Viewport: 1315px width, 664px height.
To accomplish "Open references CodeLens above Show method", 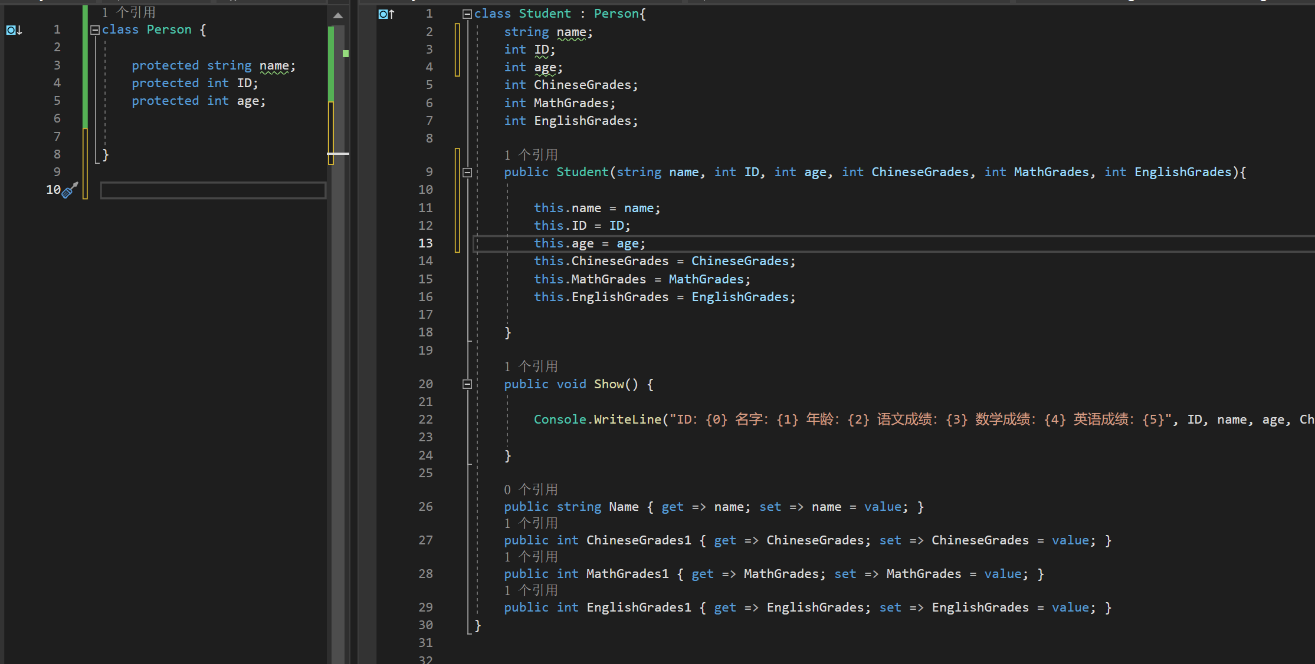I will click(x=530, y=366).
